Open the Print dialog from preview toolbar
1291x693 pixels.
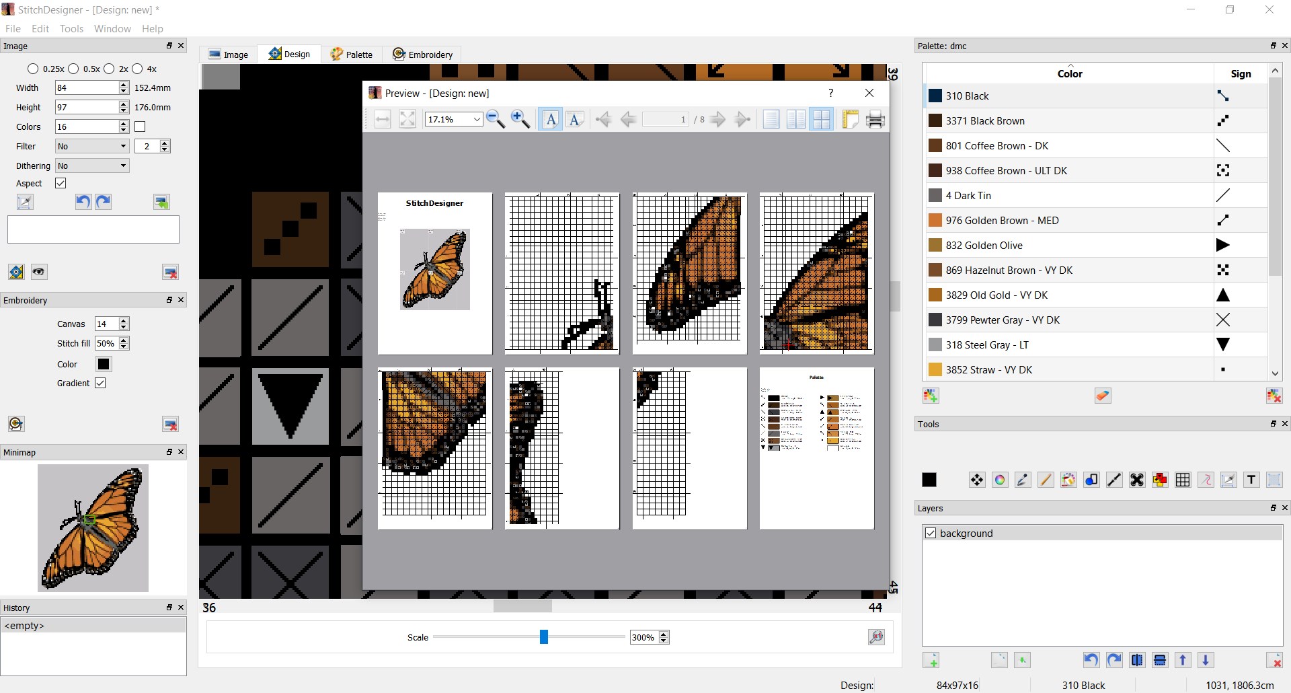875,119
